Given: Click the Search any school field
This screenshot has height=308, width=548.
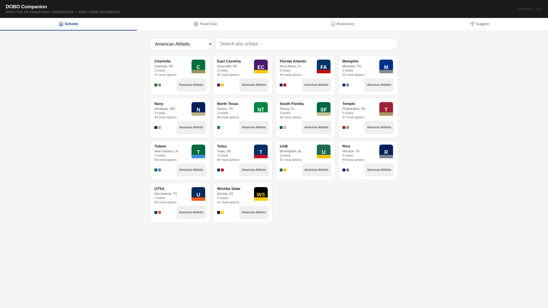Looking at the screenshot, I should pyautogui.click(x=307, y=44).
